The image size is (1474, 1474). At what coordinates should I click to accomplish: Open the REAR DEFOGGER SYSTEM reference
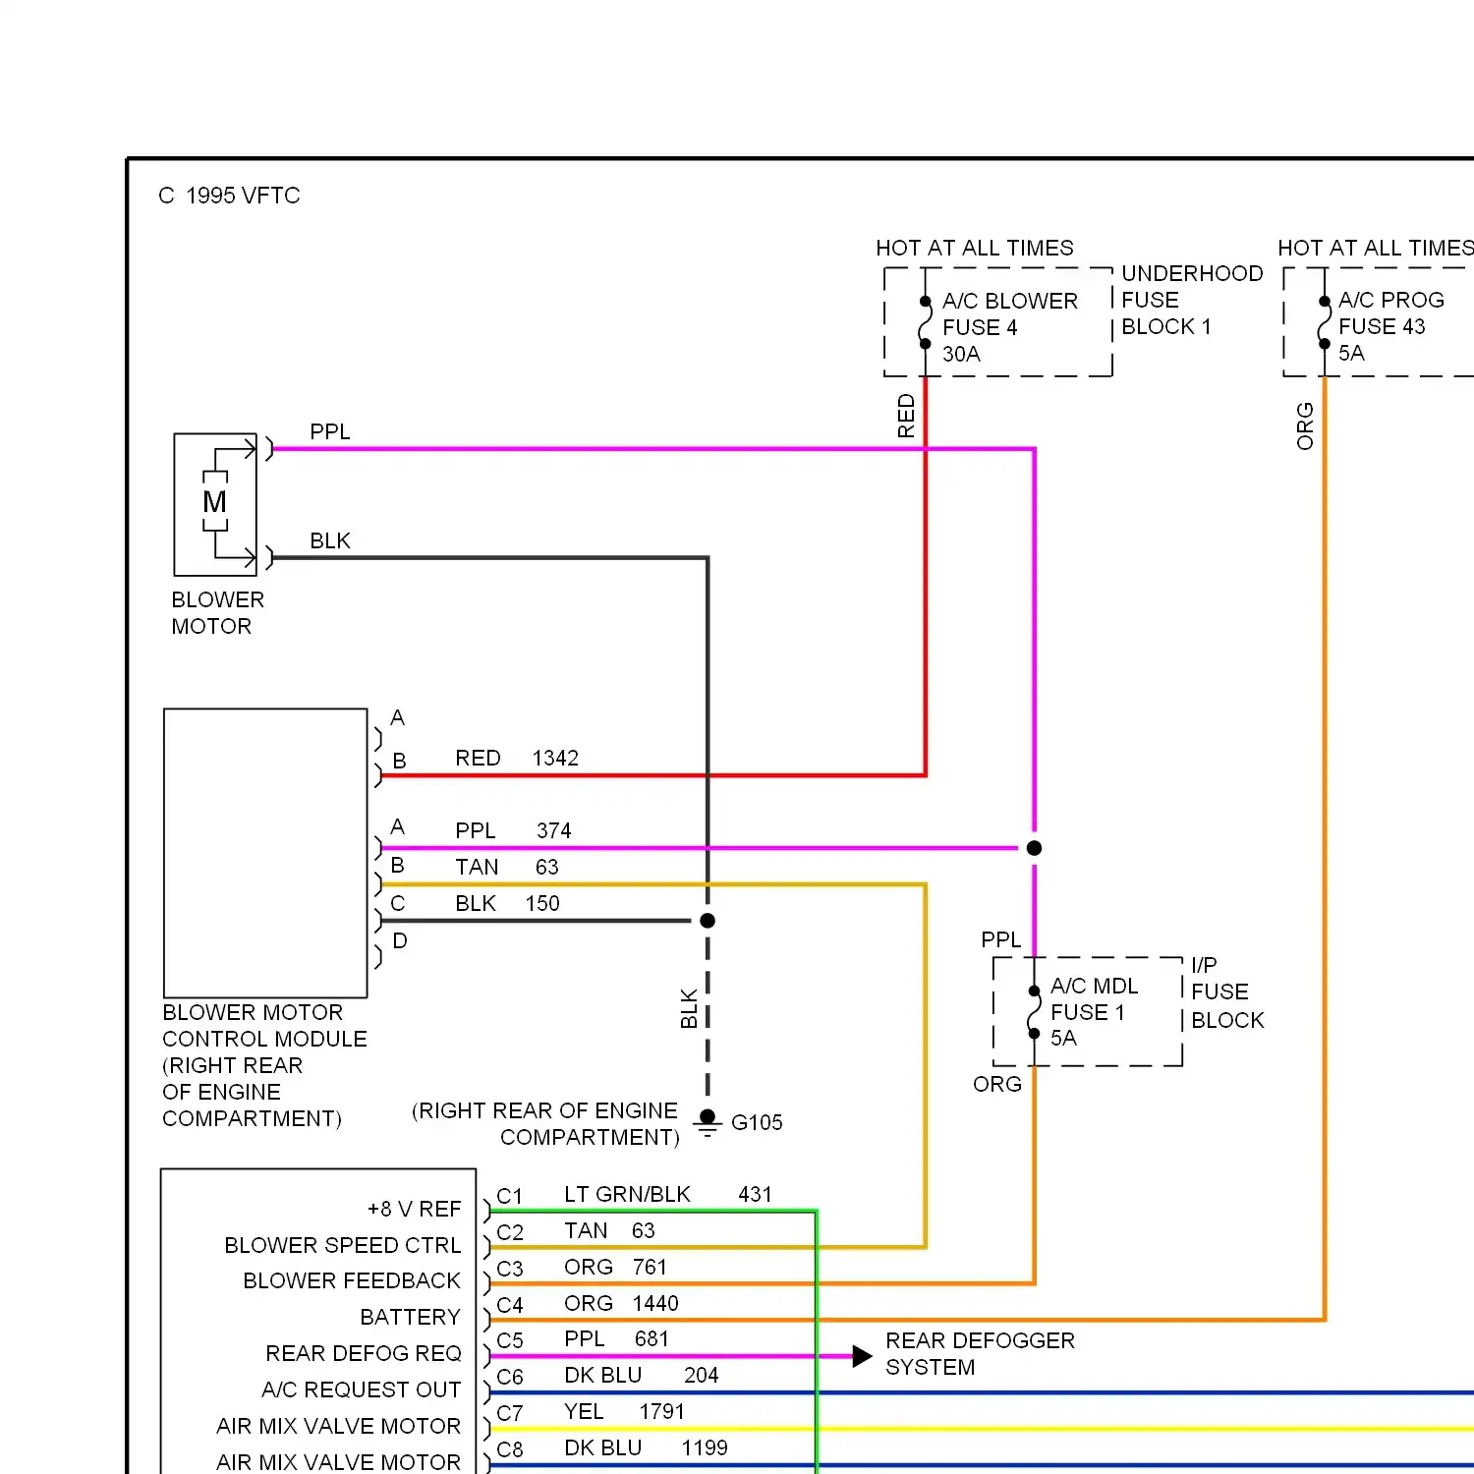979,1354
